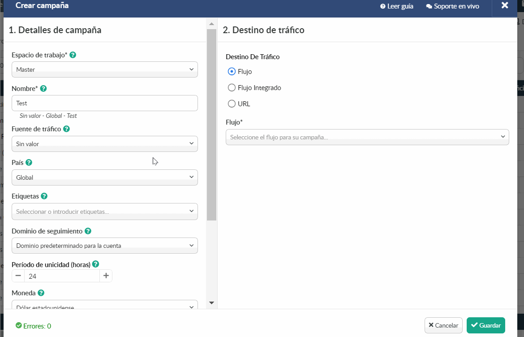
Task: Open Soporte en vivo chat link
Action: pyautogui.click(x=452, y=6)
